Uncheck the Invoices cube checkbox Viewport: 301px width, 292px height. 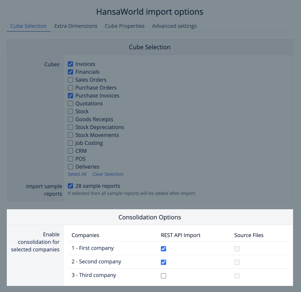coord(70,64)
